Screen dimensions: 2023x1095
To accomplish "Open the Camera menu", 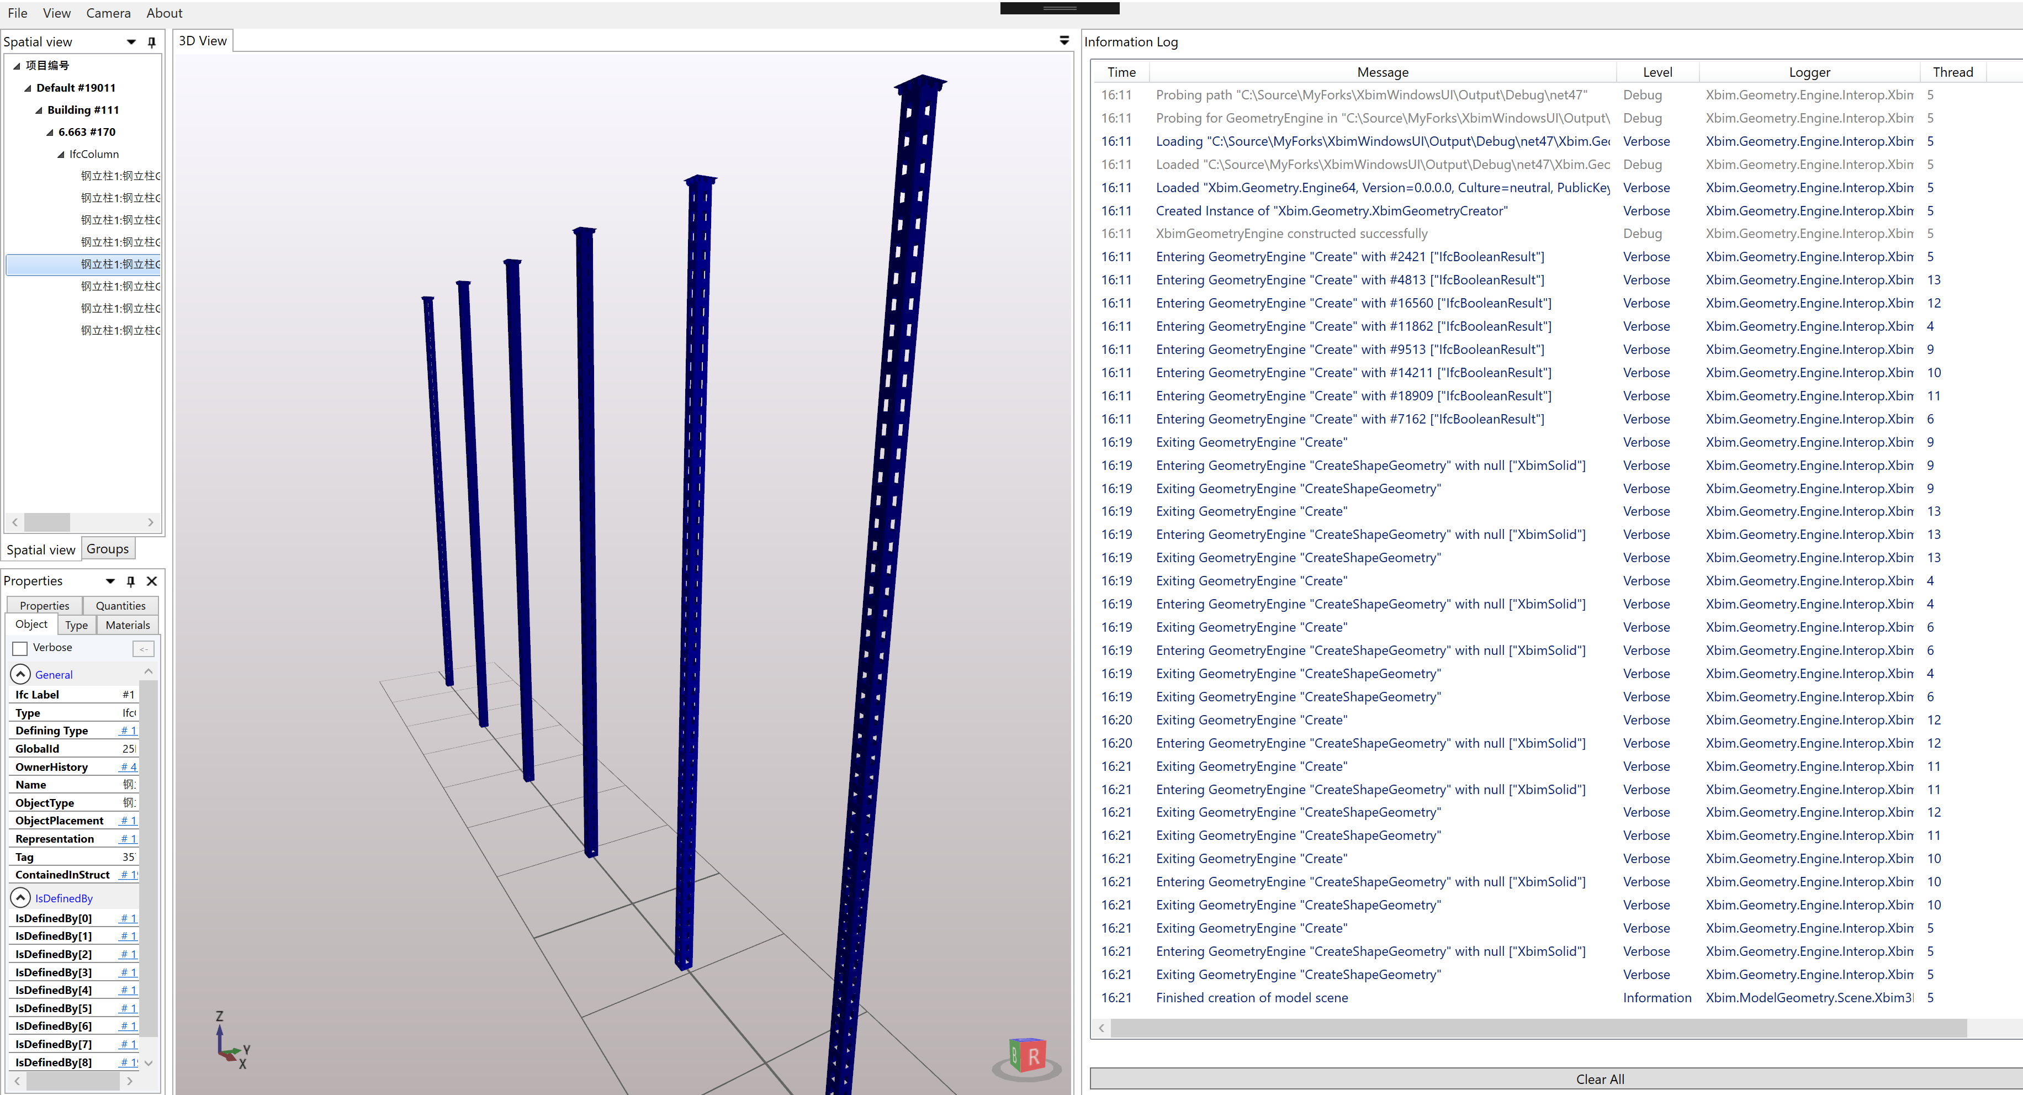I will pyautogui.click(x=108, y=13).
